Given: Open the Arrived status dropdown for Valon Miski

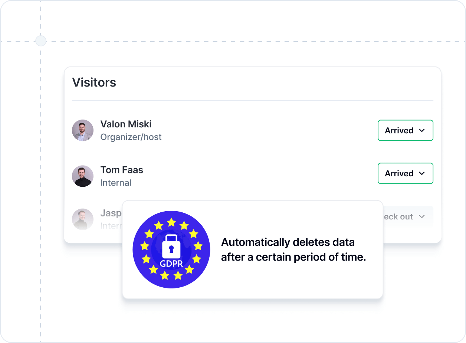Looking at the screenshot, I should pos(405,130).
